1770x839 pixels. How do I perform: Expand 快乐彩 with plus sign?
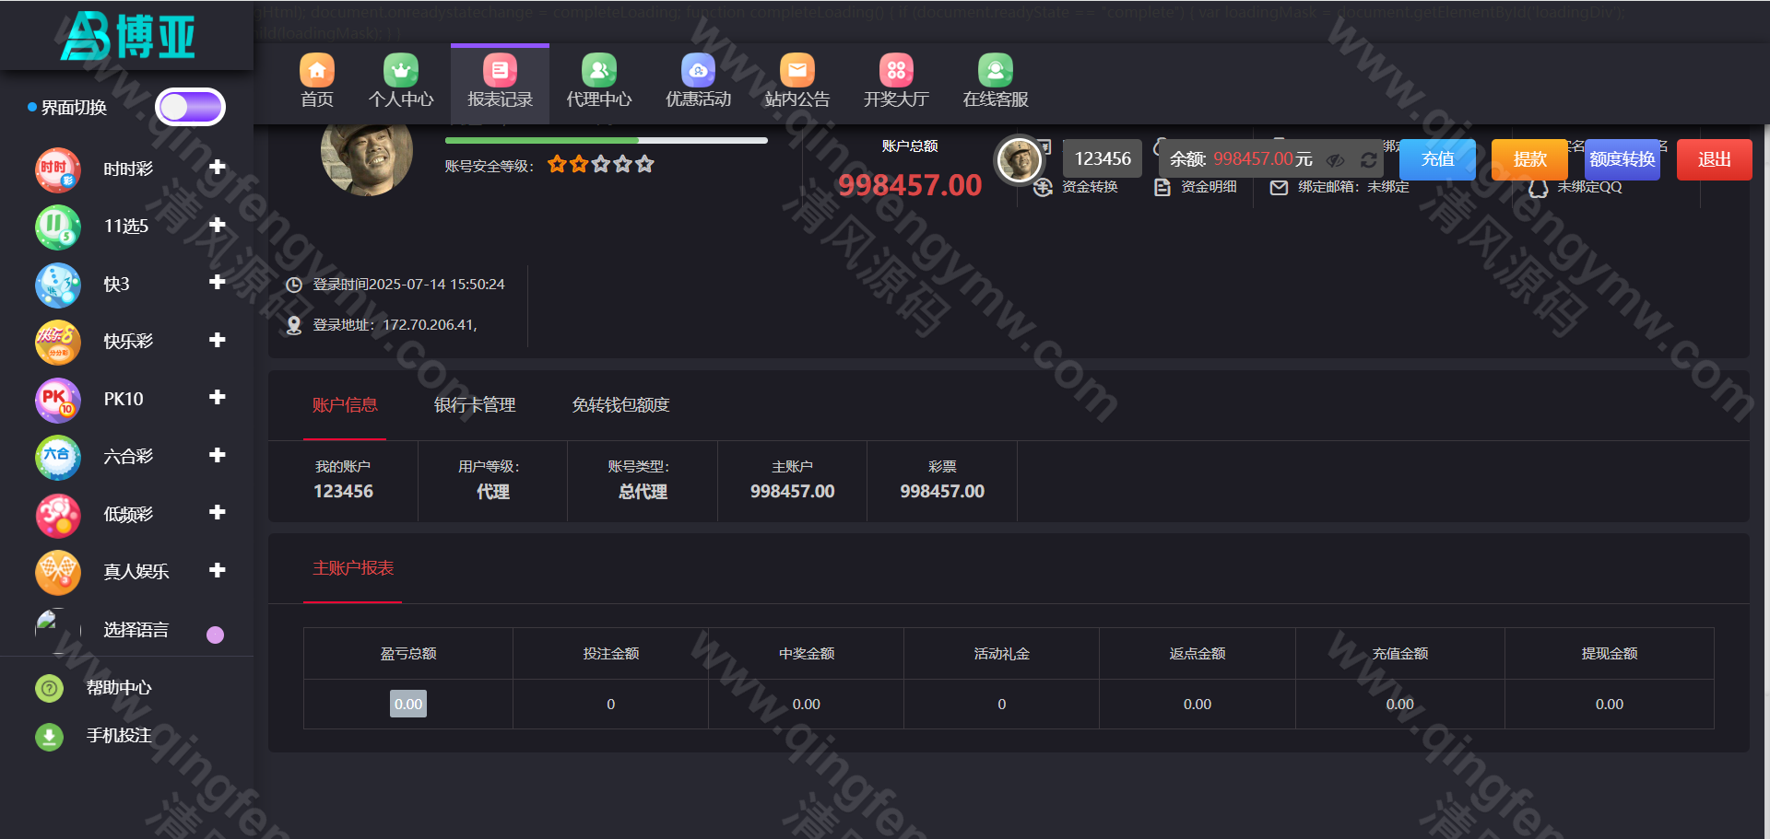pos(218,340)
